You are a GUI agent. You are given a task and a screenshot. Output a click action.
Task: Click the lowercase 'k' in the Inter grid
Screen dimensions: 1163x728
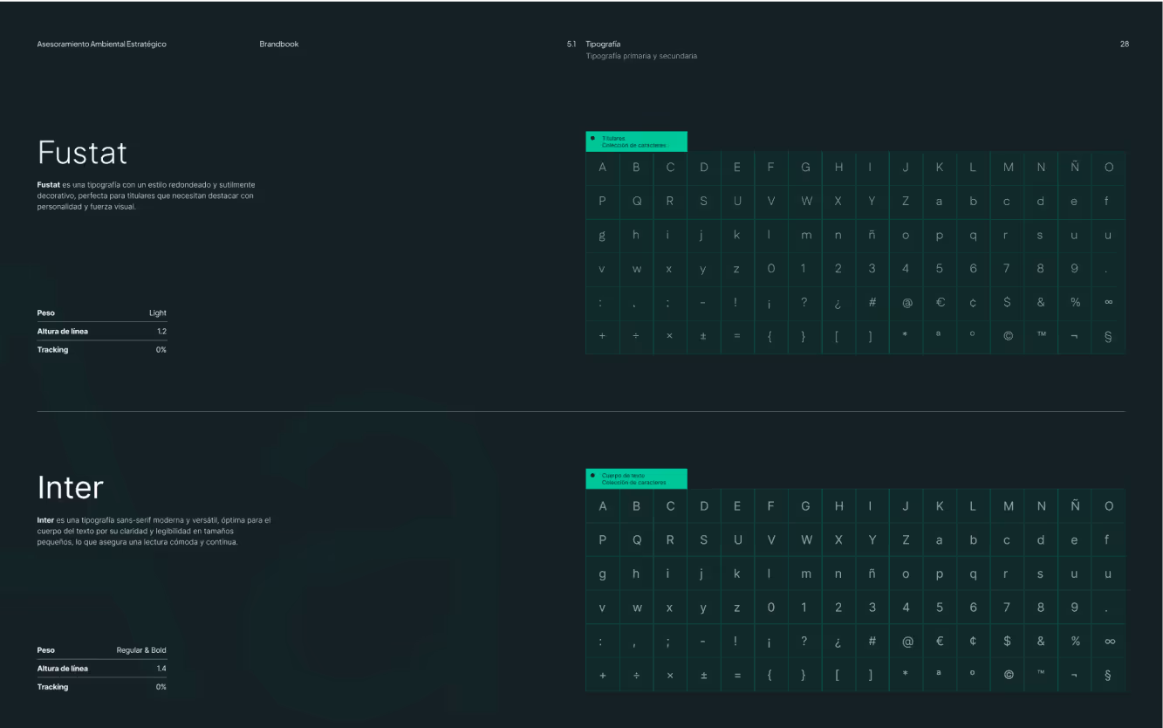[736, 573]
